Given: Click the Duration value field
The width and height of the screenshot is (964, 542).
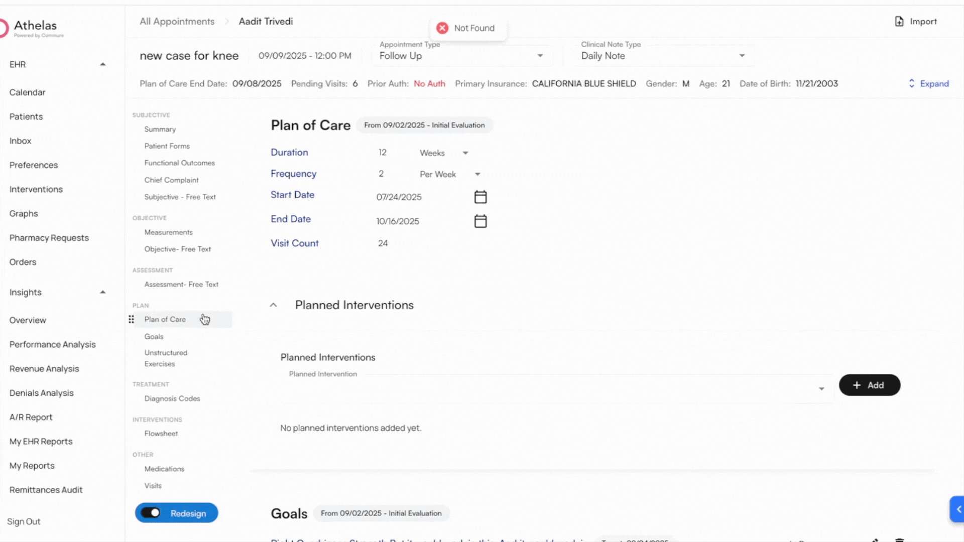Looking at the screenshot, I should tap(383, 153).
